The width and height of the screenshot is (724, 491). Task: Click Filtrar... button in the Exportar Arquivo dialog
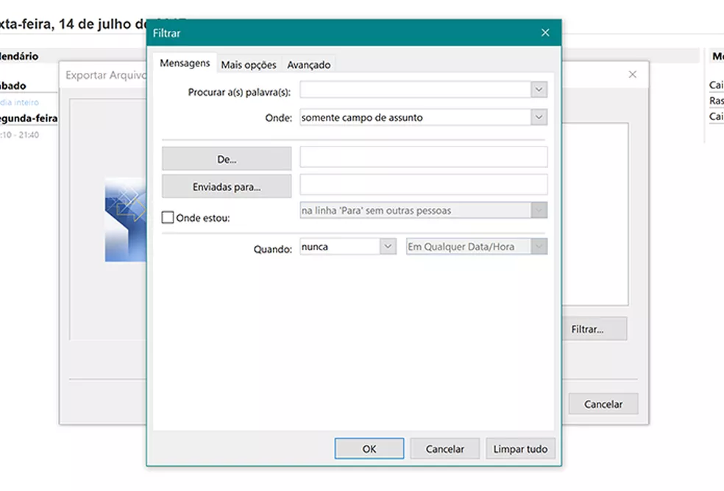(595, 329)
